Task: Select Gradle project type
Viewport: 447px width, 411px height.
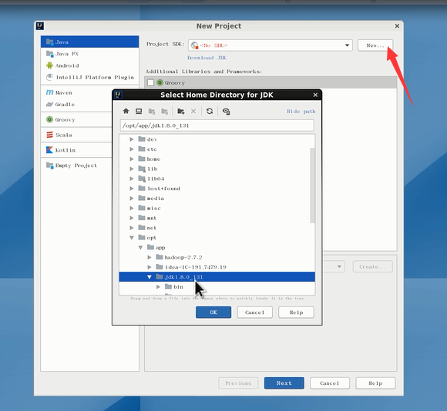Action: point(77,105)
